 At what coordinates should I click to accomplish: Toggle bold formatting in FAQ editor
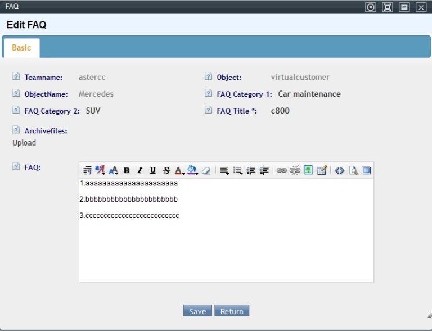(127, 170)
